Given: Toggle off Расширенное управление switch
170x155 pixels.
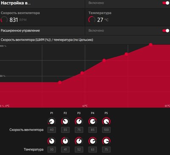Looking at the screenshot, I should click(x=166, y=31).
